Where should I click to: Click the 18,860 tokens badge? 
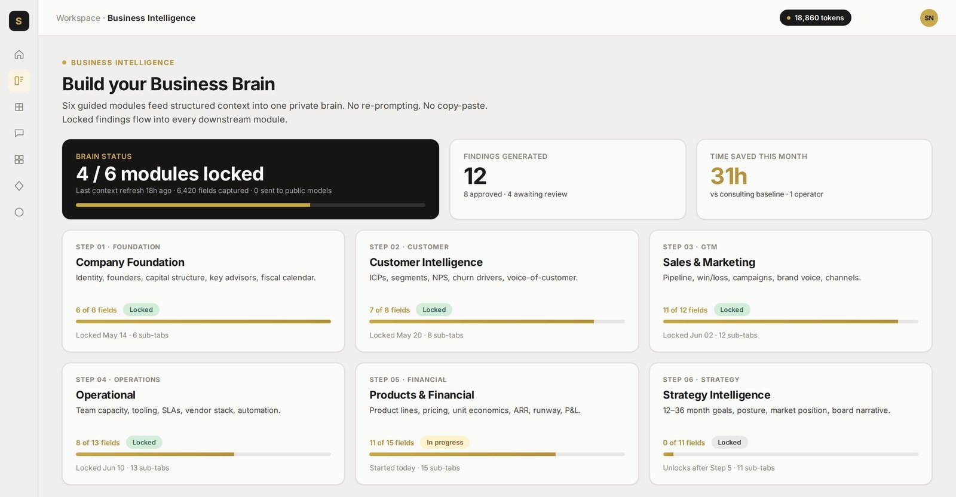coord(815,18)
